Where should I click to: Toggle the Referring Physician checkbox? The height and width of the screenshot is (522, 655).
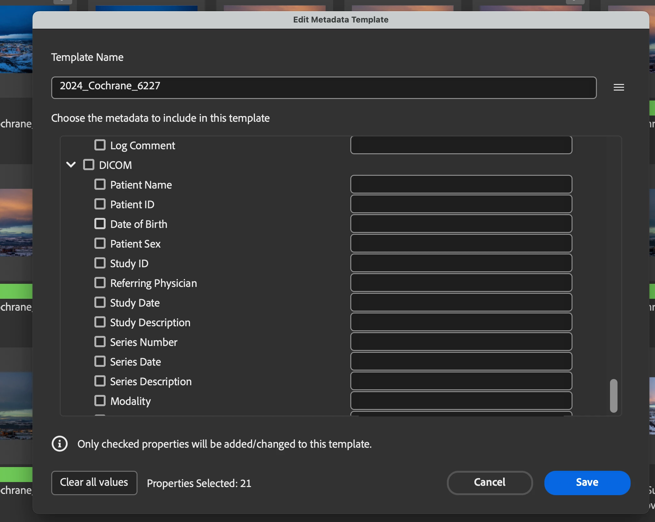pyautogui.click(x=100, y=283)
